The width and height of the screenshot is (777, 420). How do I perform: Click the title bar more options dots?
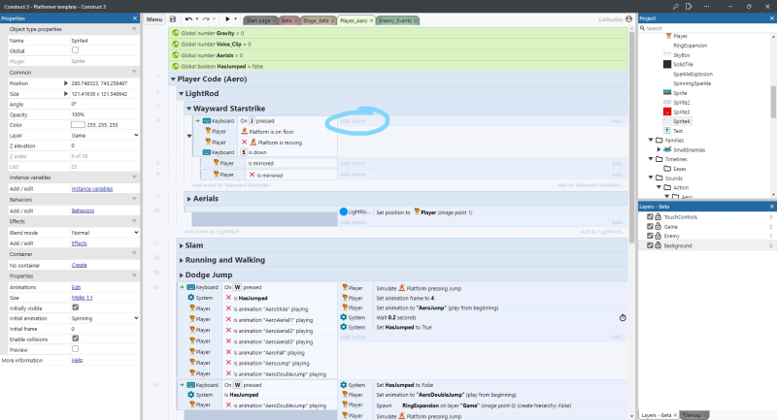point(706,7)
